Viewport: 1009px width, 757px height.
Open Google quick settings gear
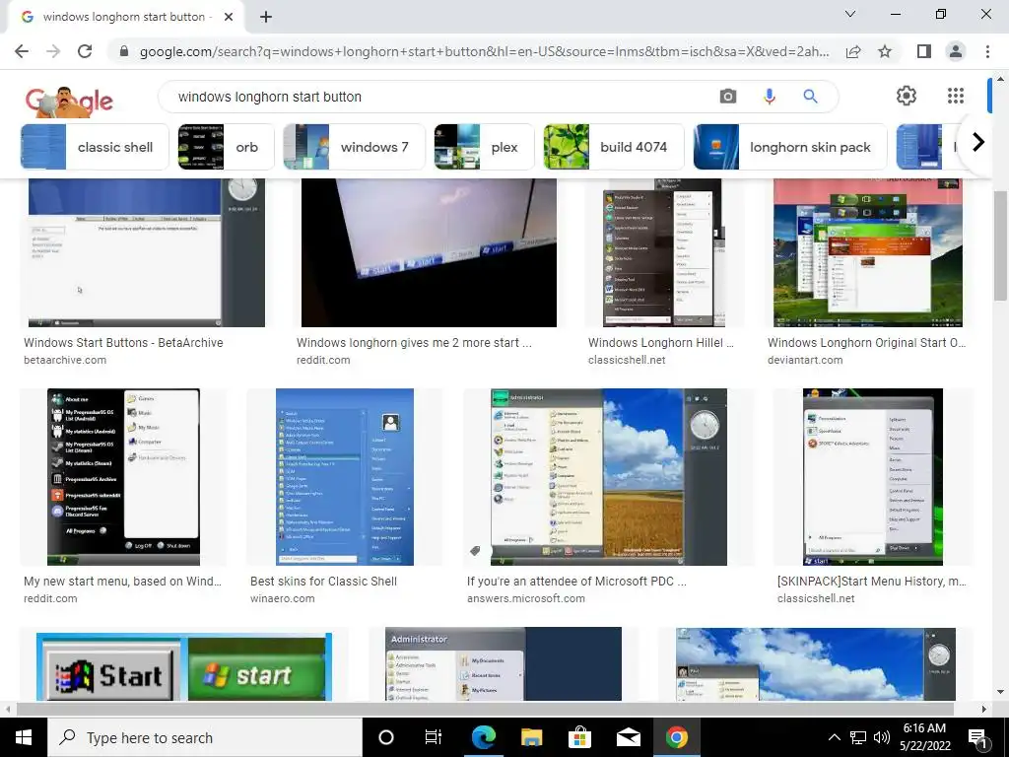coord(907,96)
